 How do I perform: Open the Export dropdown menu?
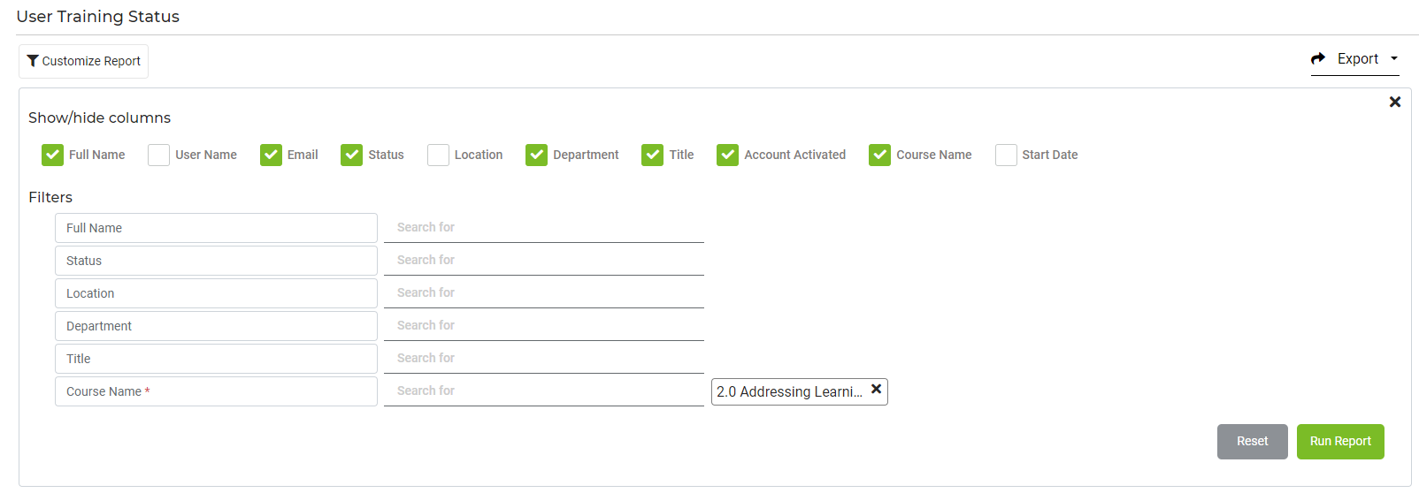[1354, 59]
